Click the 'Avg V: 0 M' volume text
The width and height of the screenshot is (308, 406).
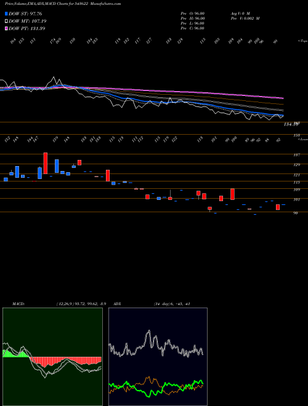pos(240,13)
